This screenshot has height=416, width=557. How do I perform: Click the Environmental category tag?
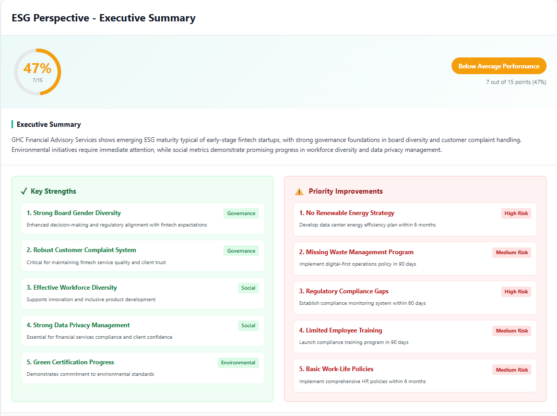click(x=238, y=363)
